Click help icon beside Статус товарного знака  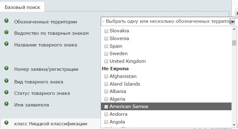coord(6,92)
